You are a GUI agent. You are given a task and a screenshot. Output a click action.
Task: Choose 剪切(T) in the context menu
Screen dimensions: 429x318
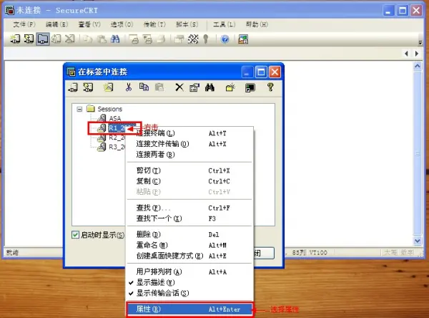click(189, 170)
